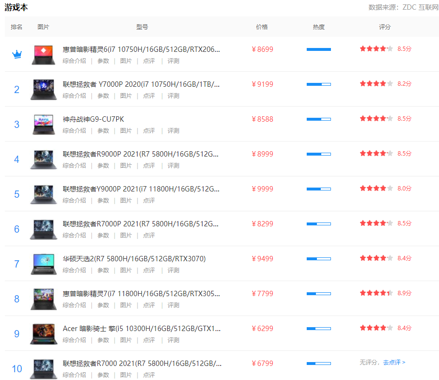439x380 pixels.
Task: Click the star rating of 惠普暗影精灵6
Action: pos(376,48)
